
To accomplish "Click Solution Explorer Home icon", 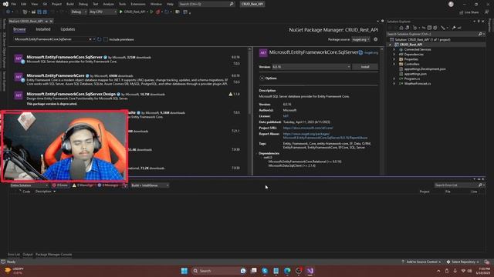I will click(x=401, y=28).
